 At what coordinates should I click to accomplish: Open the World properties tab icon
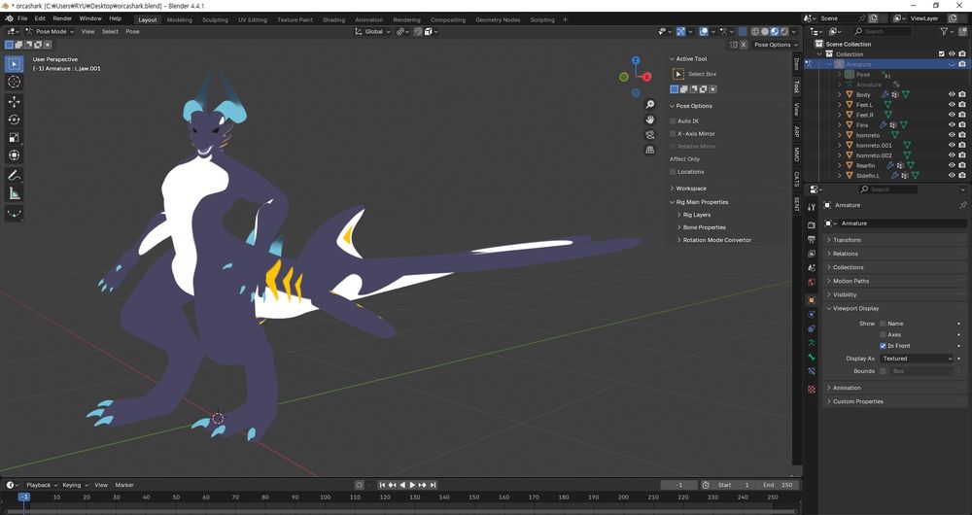(812, 282)
